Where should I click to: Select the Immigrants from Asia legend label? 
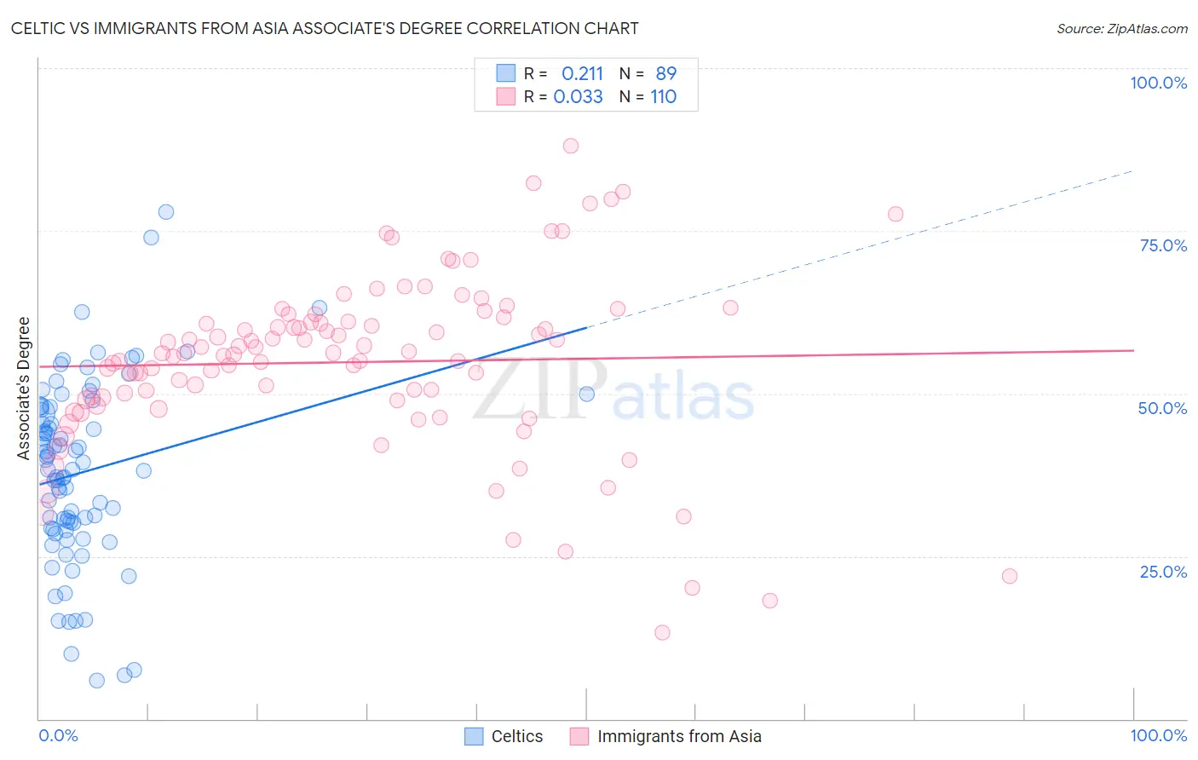tap(679, 736)
